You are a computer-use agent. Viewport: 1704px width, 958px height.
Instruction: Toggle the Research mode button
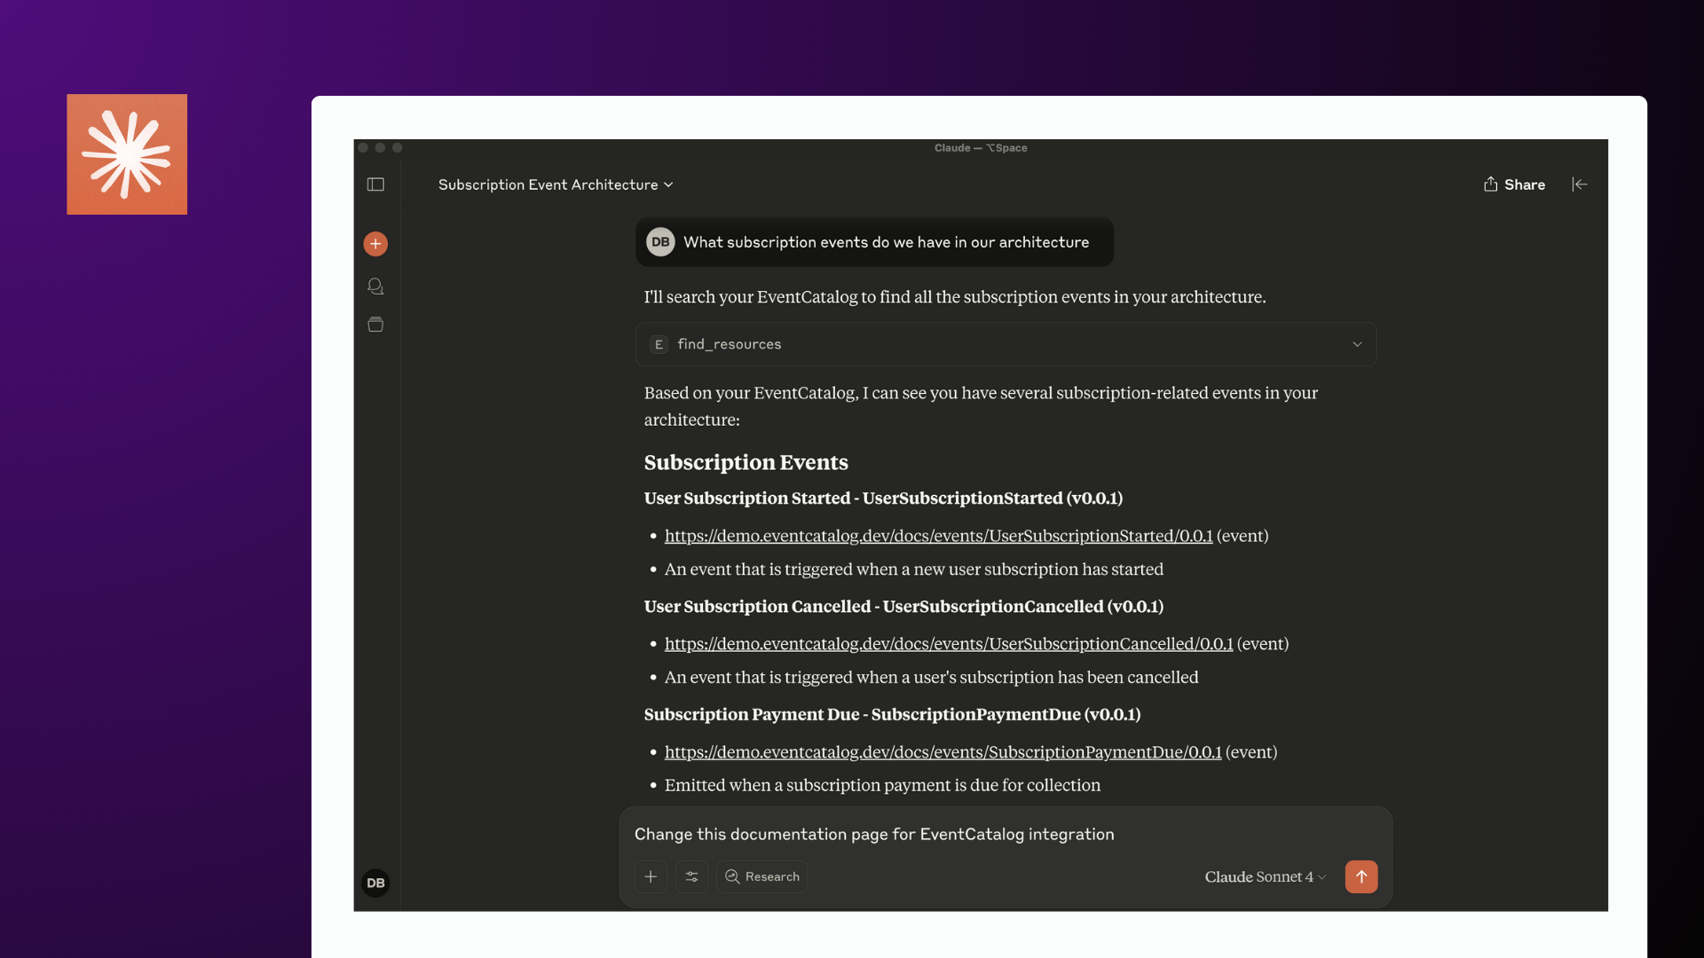pyautogui.click(x=761, y=876)
